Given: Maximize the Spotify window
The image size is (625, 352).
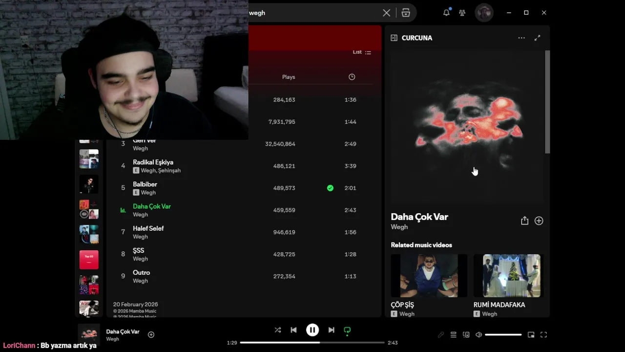Looking at the screenshot, I should pyautogui.click(x=526, y=13).
